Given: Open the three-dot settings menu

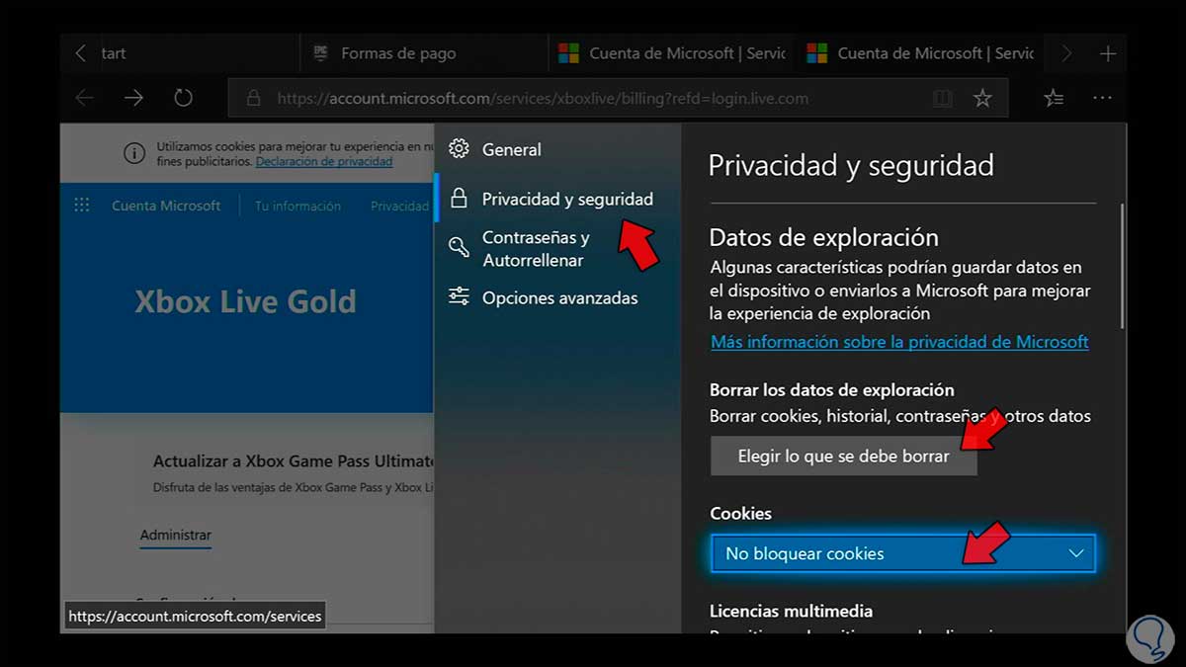Looking at the screenshot, I should coord(1102,98).
